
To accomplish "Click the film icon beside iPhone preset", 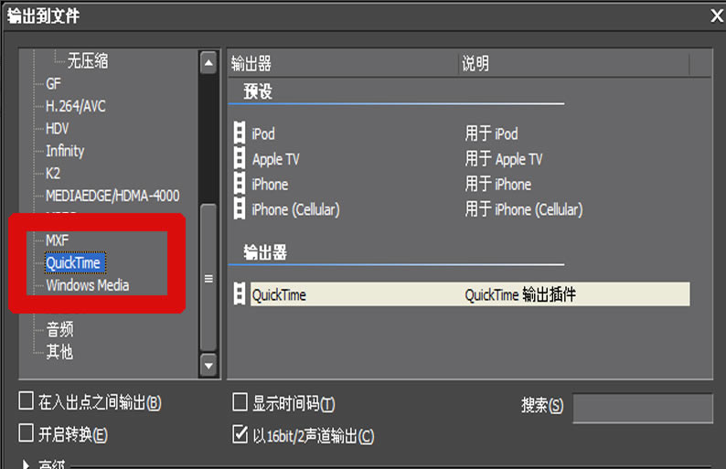I will coord(240,184).
